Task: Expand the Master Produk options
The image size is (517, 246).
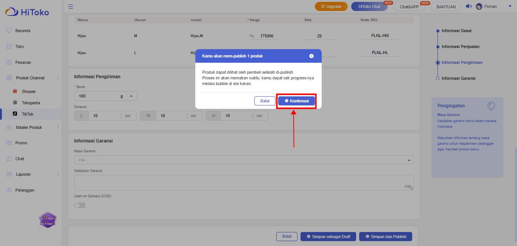Action: click(58, 127)
